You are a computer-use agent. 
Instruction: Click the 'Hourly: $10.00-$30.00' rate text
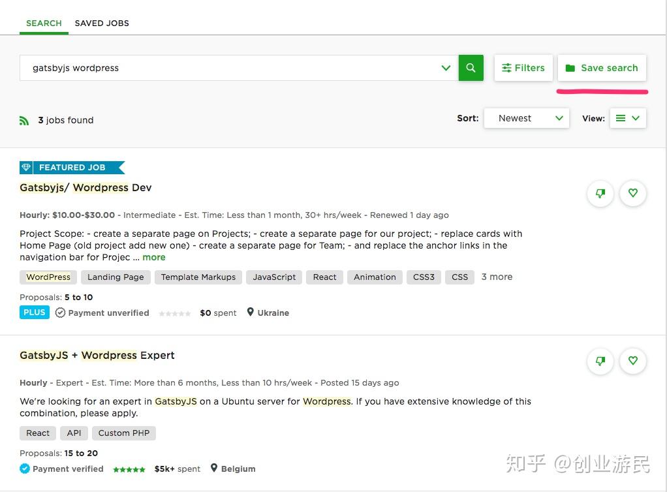(x=67, y=215)
